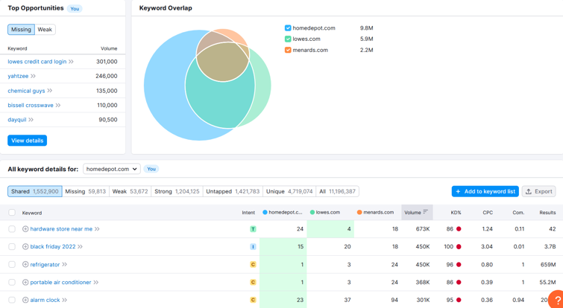
Task: Click double-arrow icon after alarm clock
Action: coord(65,300)
